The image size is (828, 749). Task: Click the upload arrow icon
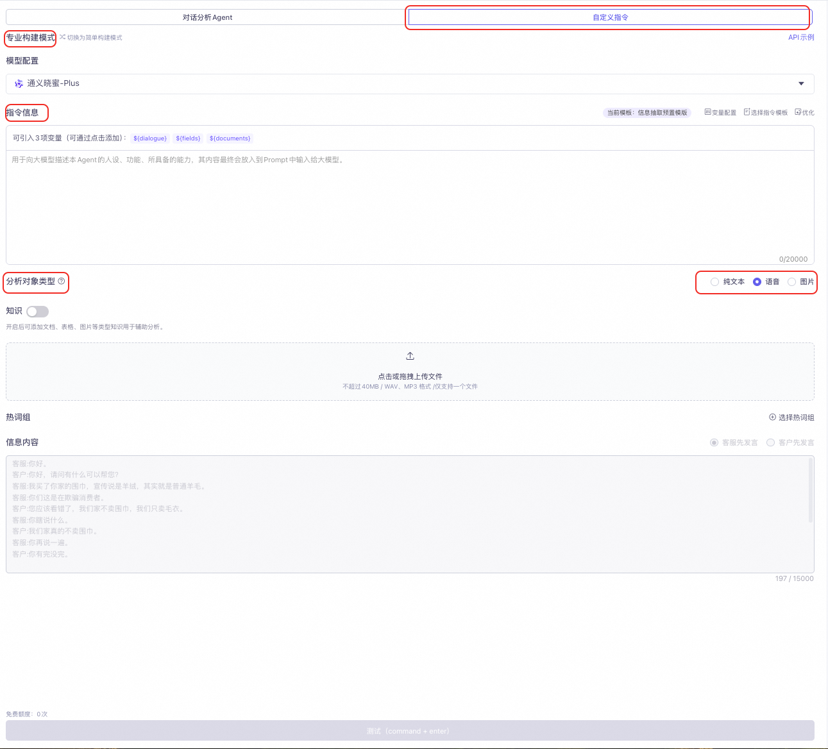(x=410, y=356)
